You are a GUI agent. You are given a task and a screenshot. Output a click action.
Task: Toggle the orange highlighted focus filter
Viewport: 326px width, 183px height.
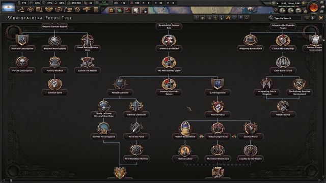(x=228, y=18)
